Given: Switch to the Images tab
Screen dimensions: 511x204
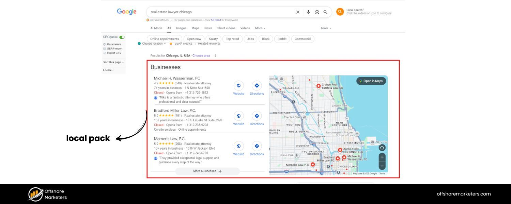Looking at the screenshot, I should (181, 28).
